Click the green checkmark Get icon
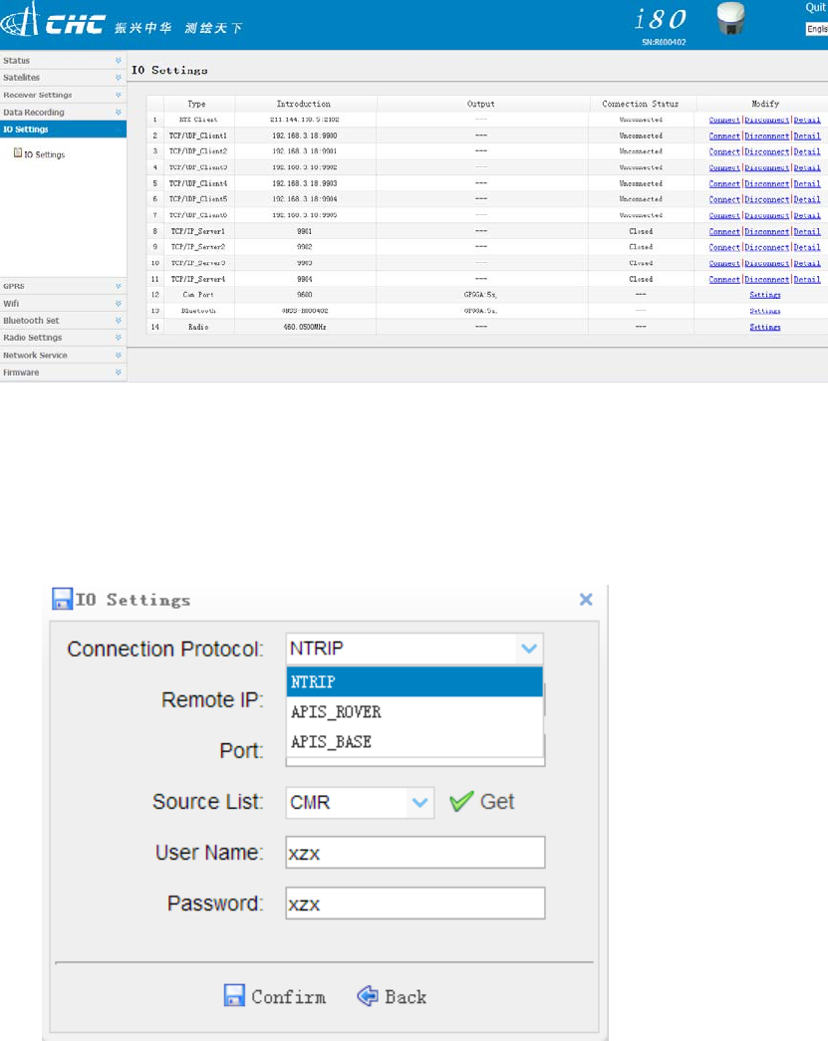828x1041 pixels. (460, 801)
